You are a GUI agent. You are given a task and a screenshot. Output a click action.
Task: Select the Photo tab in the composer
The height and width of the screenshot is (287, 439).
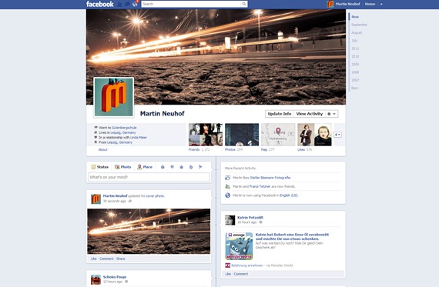click(123, 167)
